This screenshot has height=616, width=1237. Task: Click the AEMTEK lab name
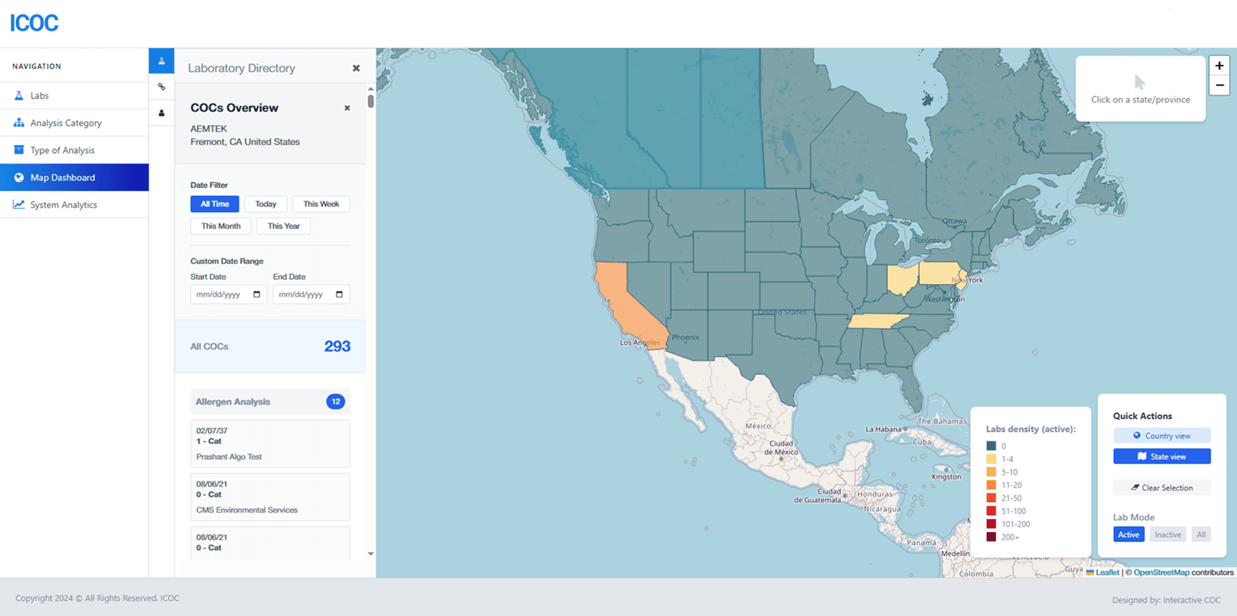click(x=209, y=129)
